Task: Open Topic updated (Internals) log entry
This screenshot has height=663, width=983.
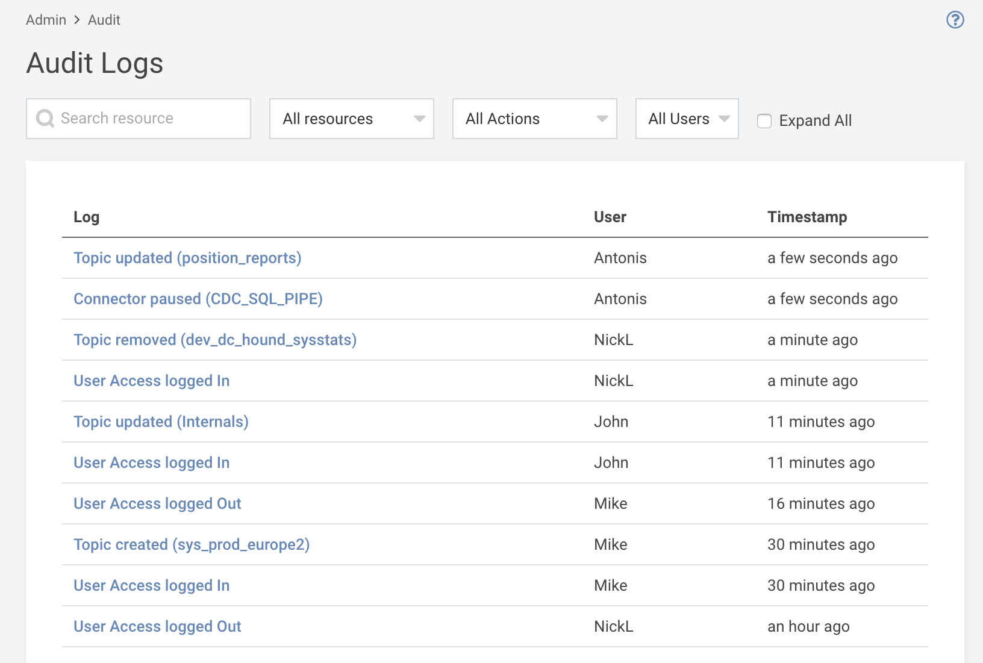Action: 161,422
